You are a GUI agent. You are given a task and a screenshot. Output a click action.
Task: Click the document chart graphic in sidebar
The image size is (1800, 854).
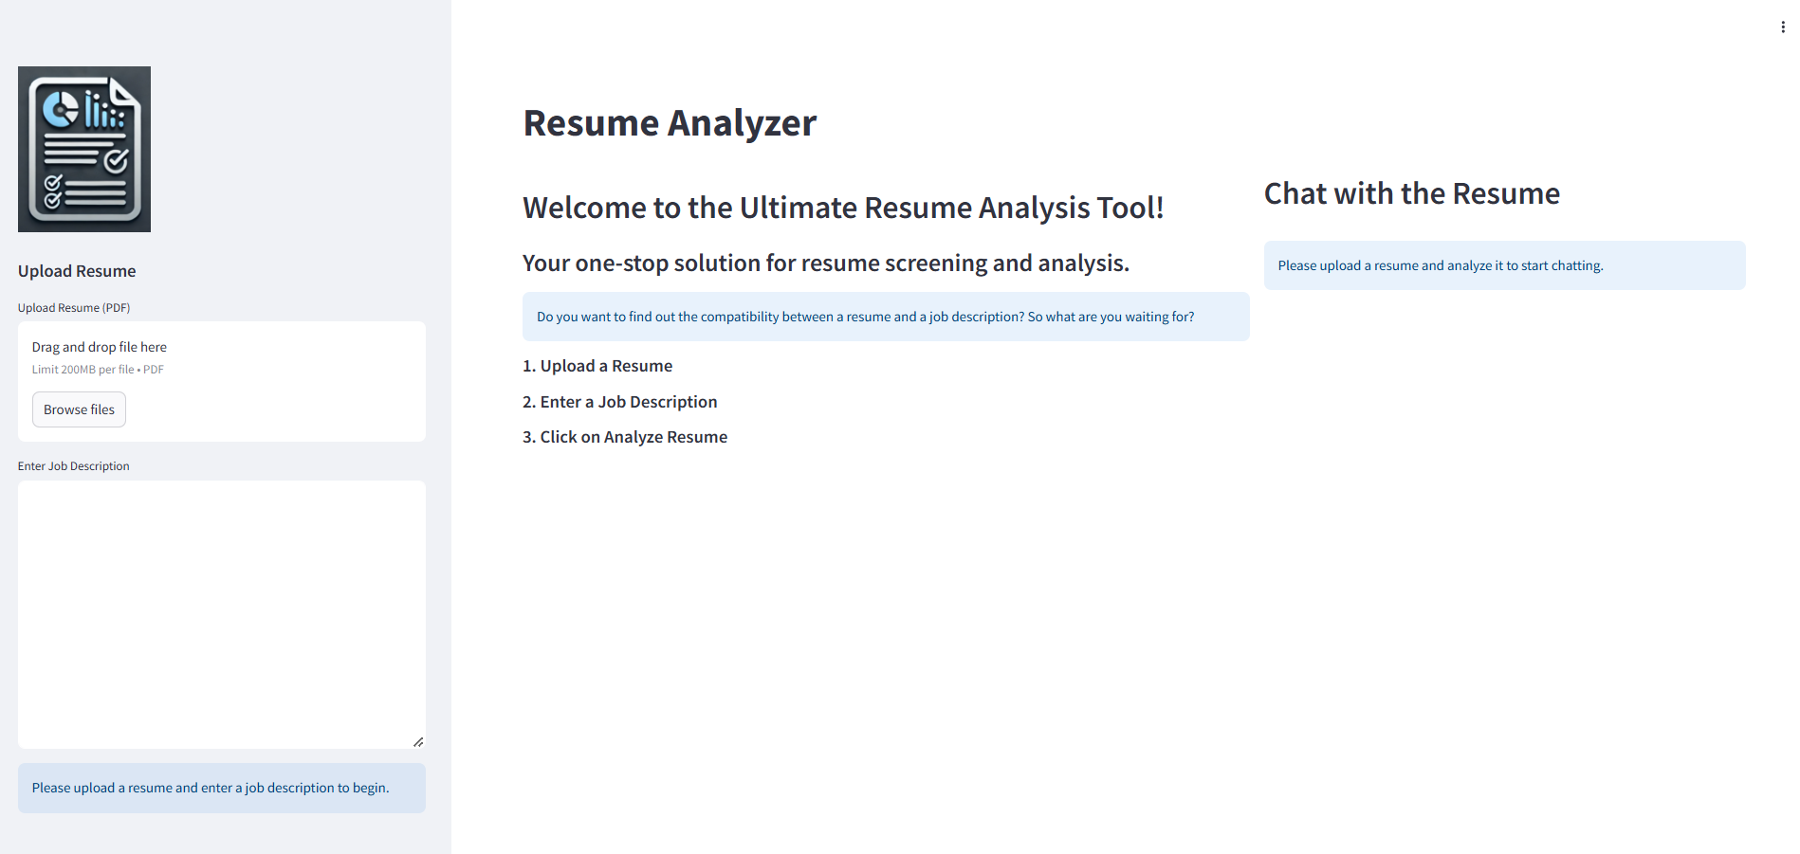point(83,149)
